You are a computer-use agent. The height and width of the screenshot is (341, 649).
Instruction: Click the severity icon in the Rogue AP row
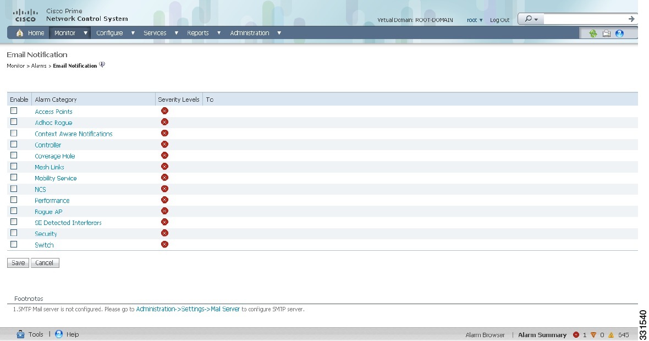165,211
